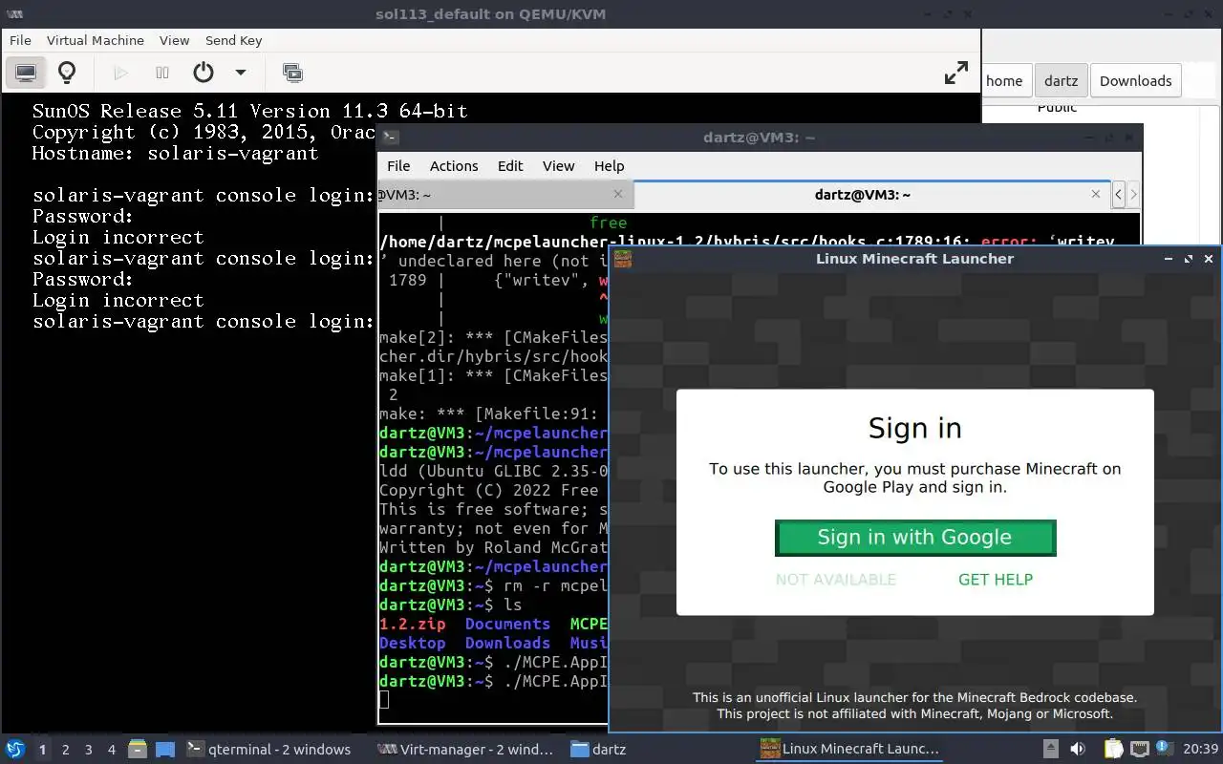This screenshot has width=1223, height=764.
Task: Open qterminal Help menu
Action: (609, 165)
